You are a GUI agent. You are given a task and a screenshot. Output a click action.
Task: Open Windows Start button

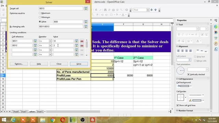click(x=4, y=120)
